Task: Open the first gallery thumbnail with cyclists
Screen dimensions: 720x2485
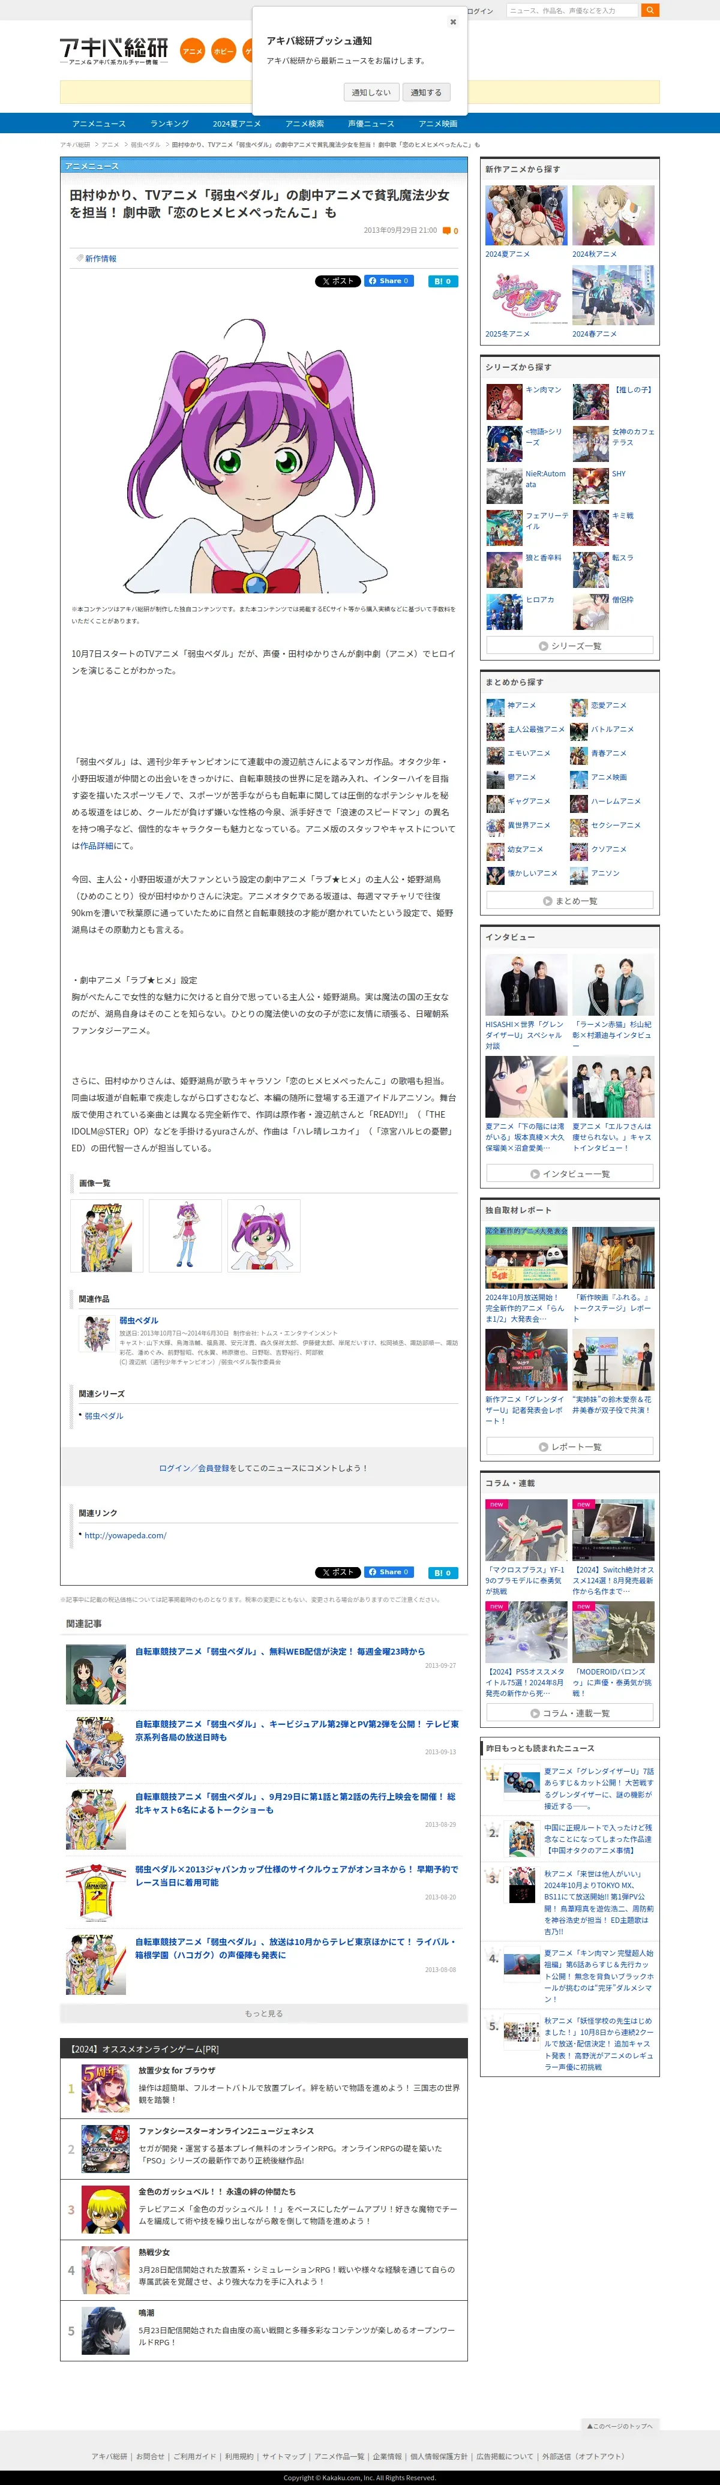Action: click(x=107, y=1236)
